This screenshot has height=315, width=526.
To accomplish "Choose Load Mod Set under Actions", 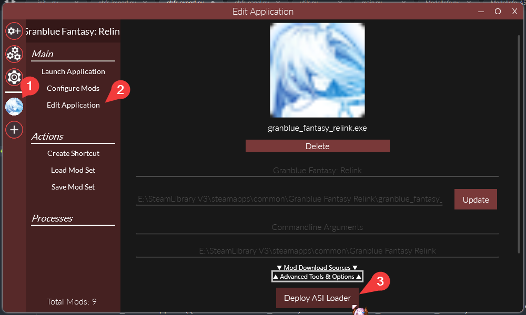I will [73, 170].
